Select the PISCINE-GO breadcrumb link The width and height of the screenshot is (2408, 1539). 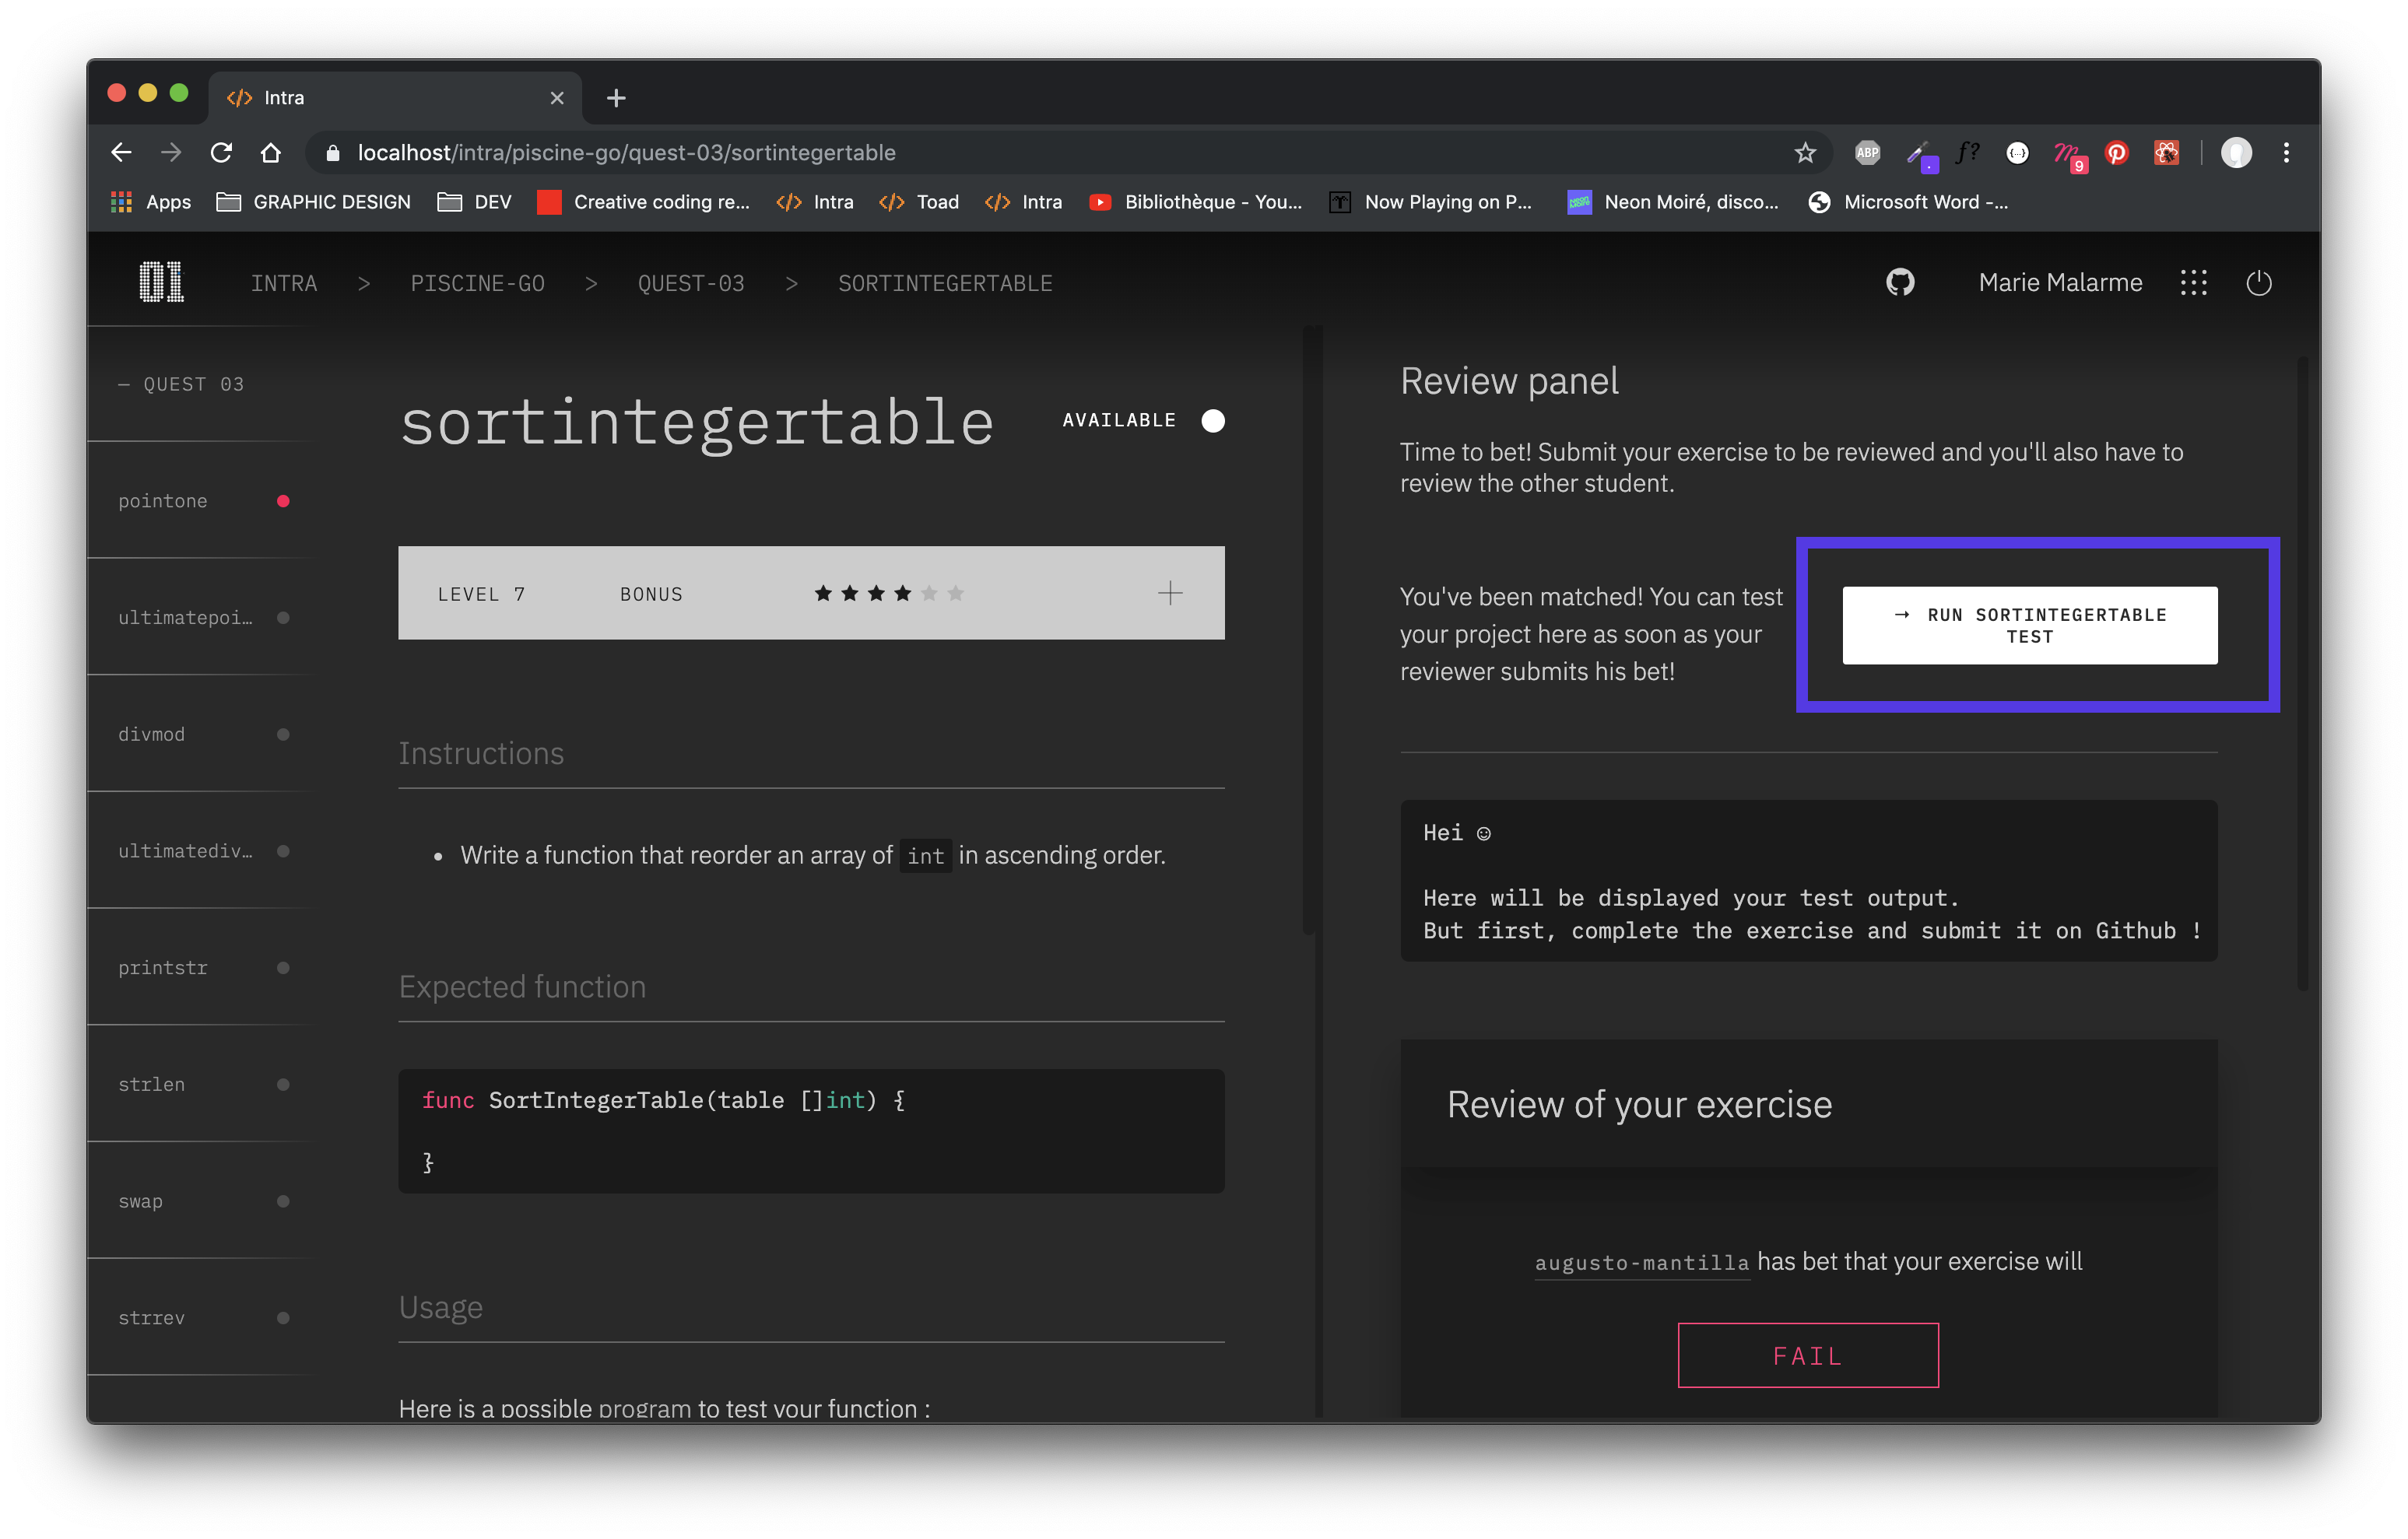(476, 281)
